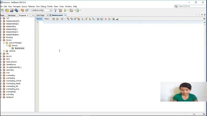Expand the GameBounce project node
Viewport: 207px width, 116px height.
pyautogui.click(x=1, y=64)
